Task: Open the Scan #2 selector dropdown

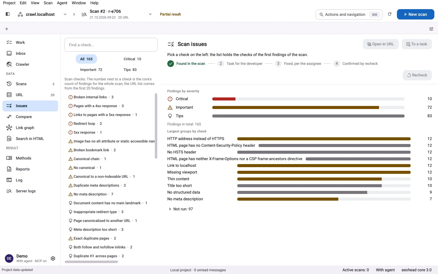Action: (116, 14)
